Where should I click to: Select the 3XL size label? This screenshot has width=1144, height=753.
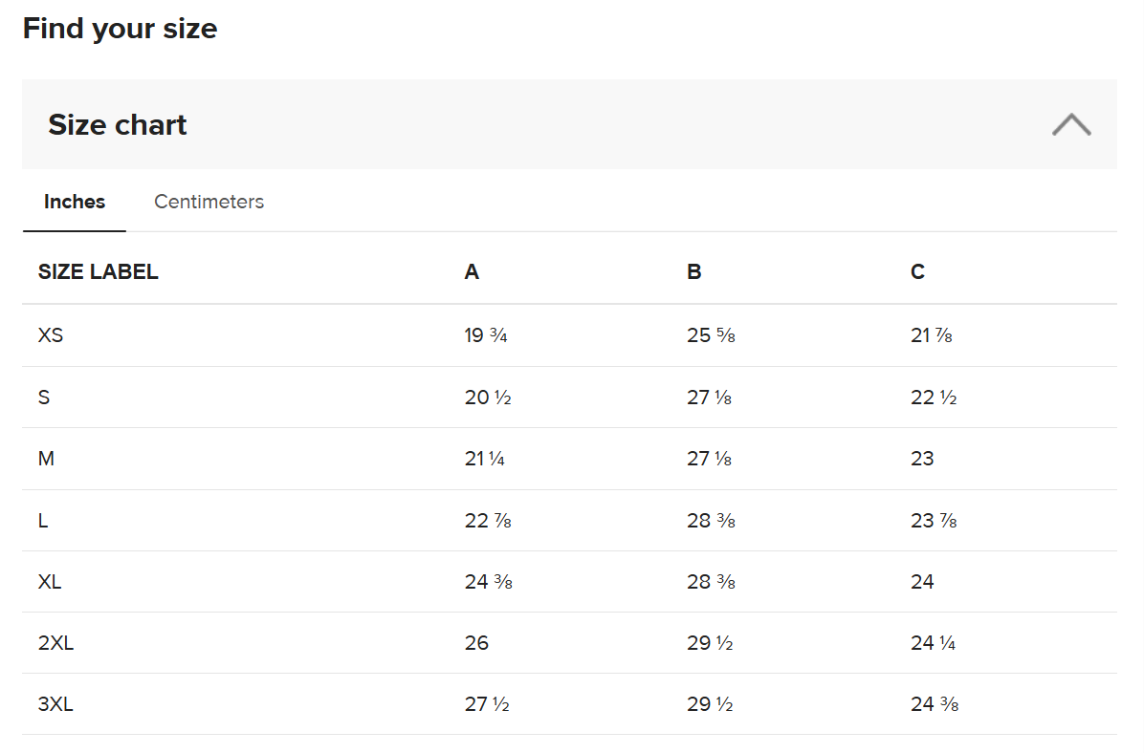[55, 705]
